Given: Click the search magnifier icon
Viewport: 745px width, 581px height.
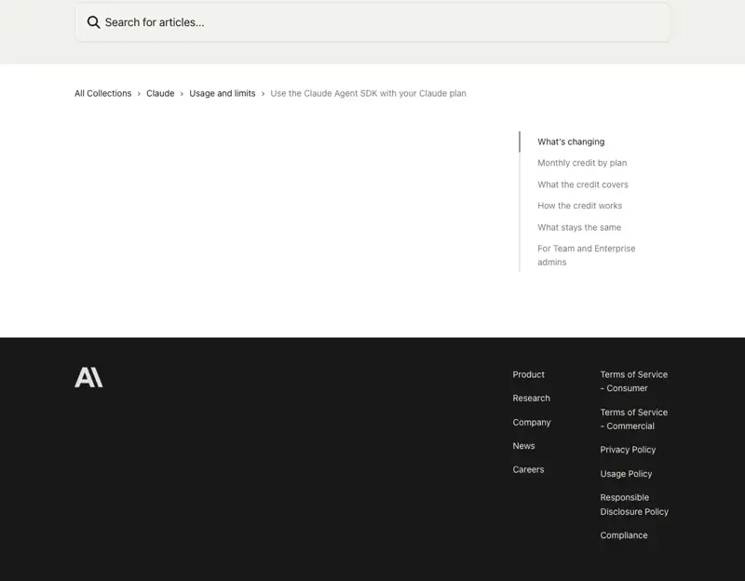Looking at the screenshot, I should (x=94, y=22).
